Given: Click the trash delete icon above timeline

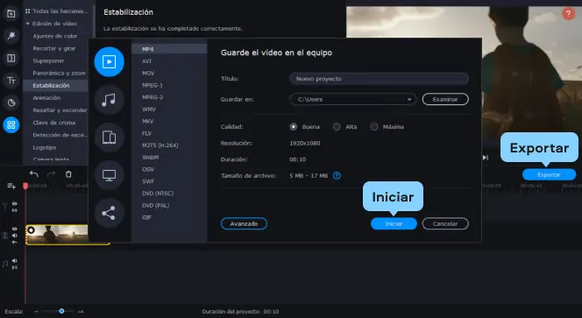Looking at the screenshot, I should coord(68,174).
